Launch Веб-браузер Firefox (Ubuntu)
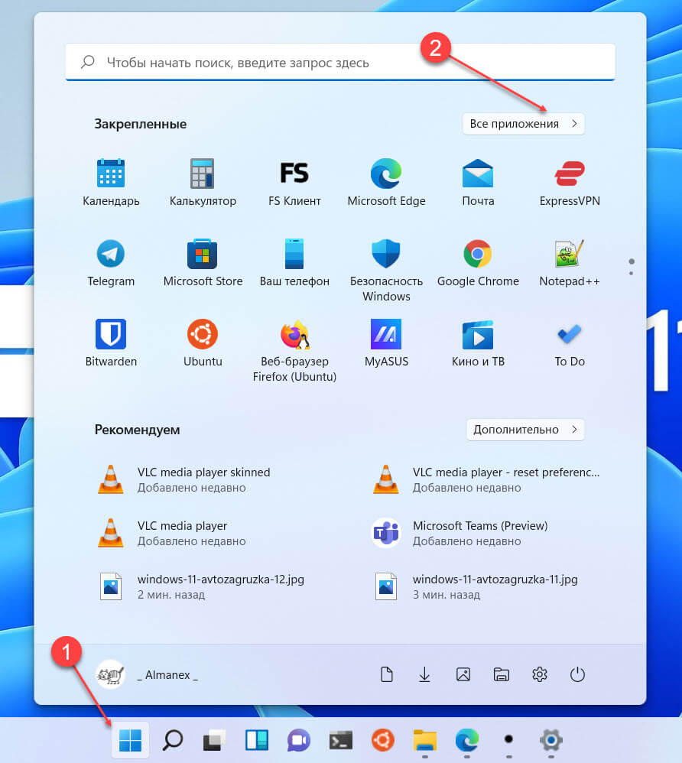 294,351
